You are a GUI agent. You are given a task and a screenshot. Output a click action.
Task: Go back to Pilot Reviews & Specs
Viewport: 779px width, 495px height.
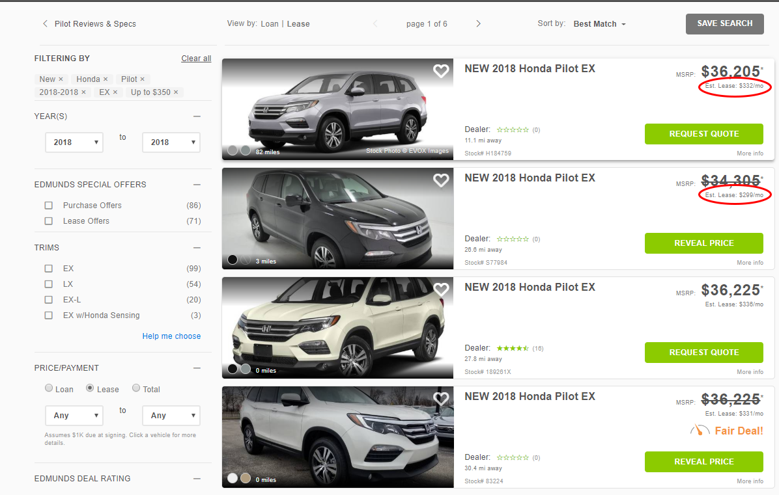89,24
